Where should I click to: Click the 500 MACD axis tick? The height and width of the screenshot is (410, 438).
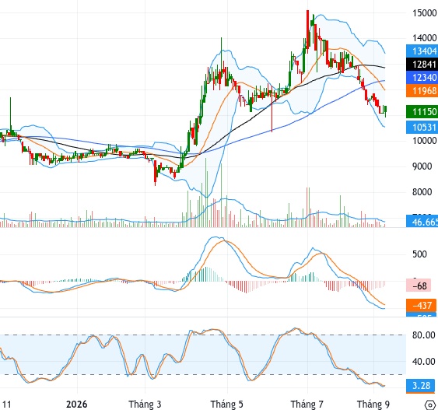(419, 254)
